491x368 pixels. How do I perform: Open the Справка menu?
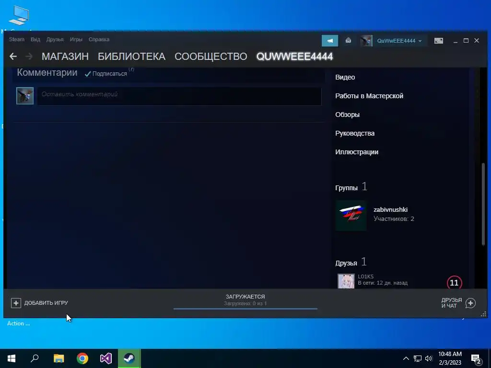(99, 39)
